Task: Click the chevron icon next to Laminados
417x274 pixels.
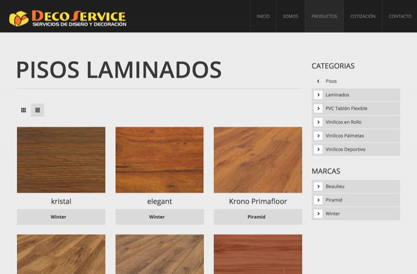Action: click(x=318, y=95)
